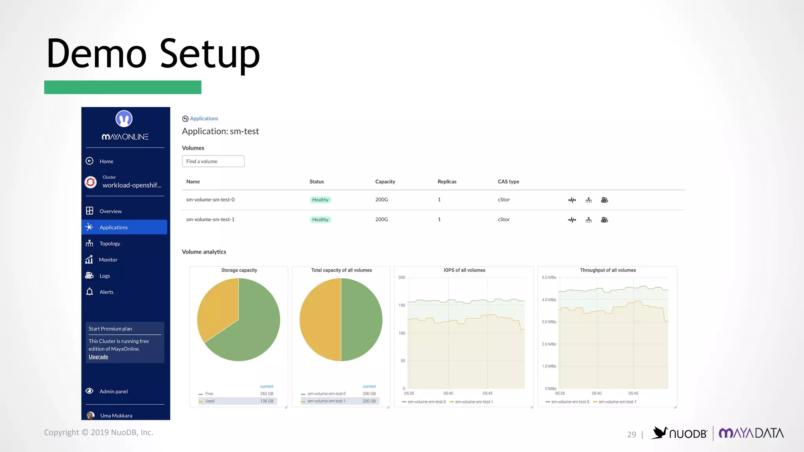Click the Home back-arrow icon
The image size is (804, 452).
(90, 161)
